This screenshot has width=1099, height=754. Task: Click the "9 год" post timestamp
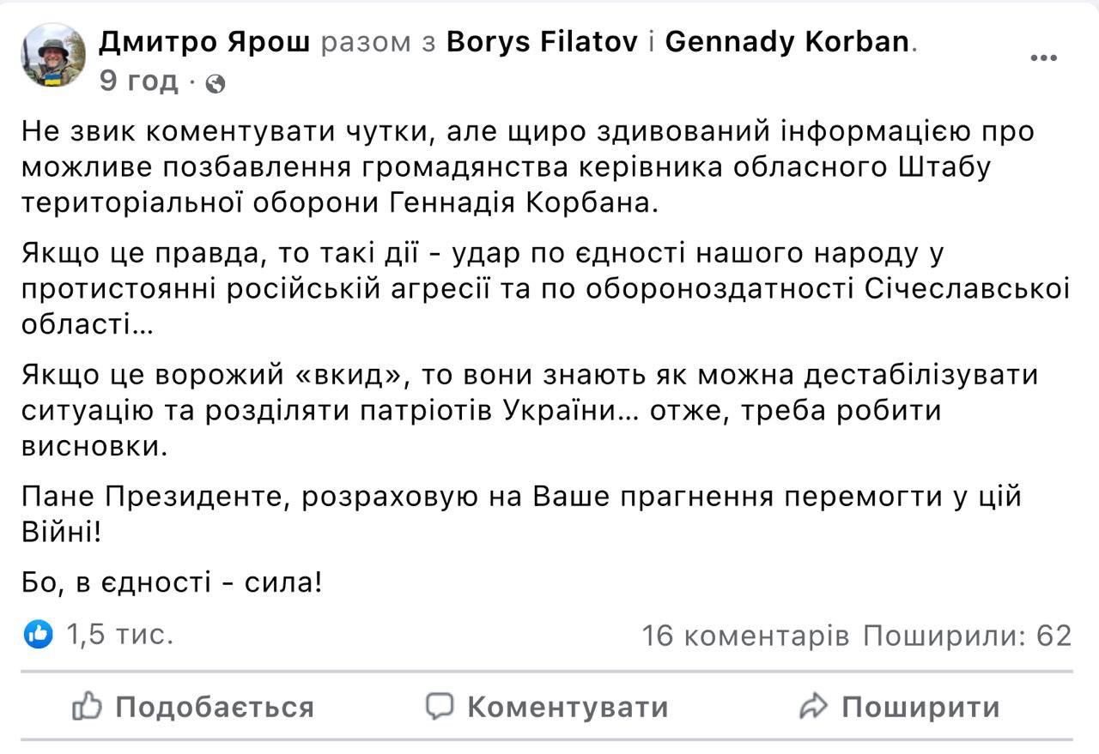(x=139, y=81)
